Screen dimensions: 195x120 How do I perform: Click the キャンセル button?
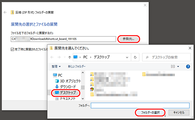pos(179,113)
